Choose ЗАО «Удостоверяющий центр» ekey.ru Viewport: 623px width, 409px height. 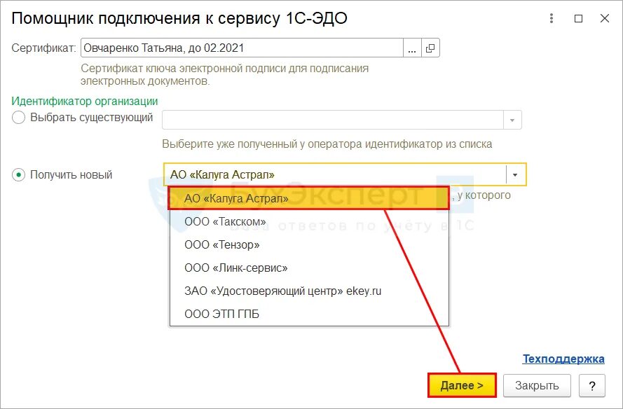tap(309, 291)
